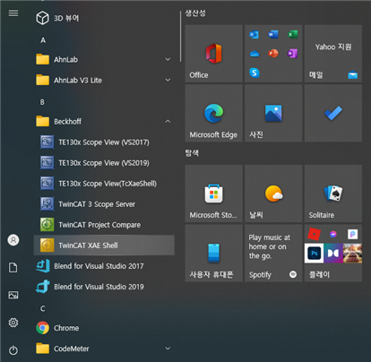Open the 날씨 weather tile
Screen dimensions: 371x362
tap(273, 194)
